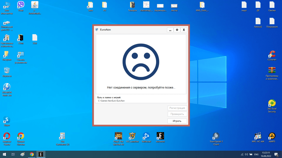282x158 pixels.
Task: Select the Fallout2 file icon
Action: tap(258, 21)
